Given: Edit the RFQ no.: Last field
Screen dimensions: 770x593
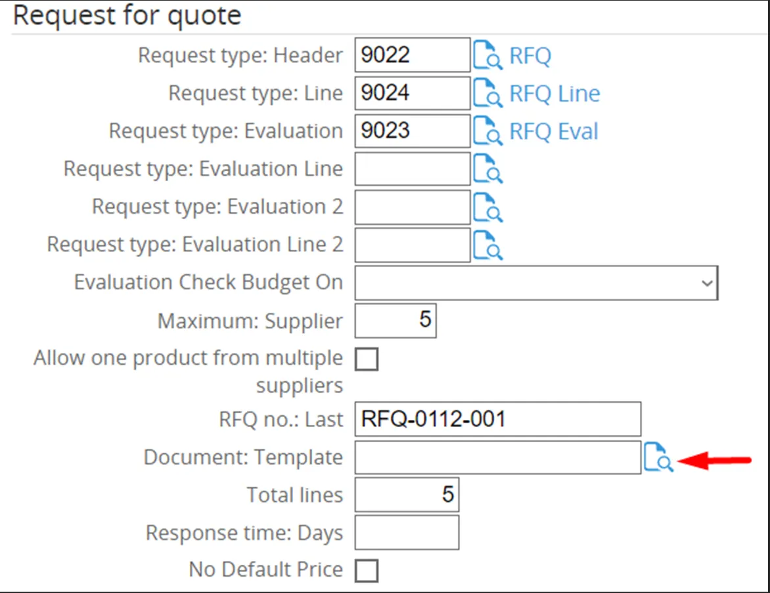Looking at the screenshot, I should click(x=497, y=419).
